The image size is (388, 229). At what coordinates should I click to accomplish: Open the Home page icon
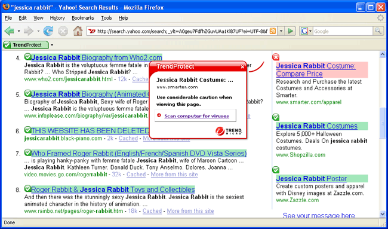coord(78,31)
